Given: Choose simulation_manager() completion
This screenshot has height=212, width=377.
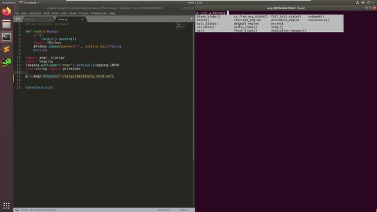Looking at the screenshot, I should tap(289, 31).
